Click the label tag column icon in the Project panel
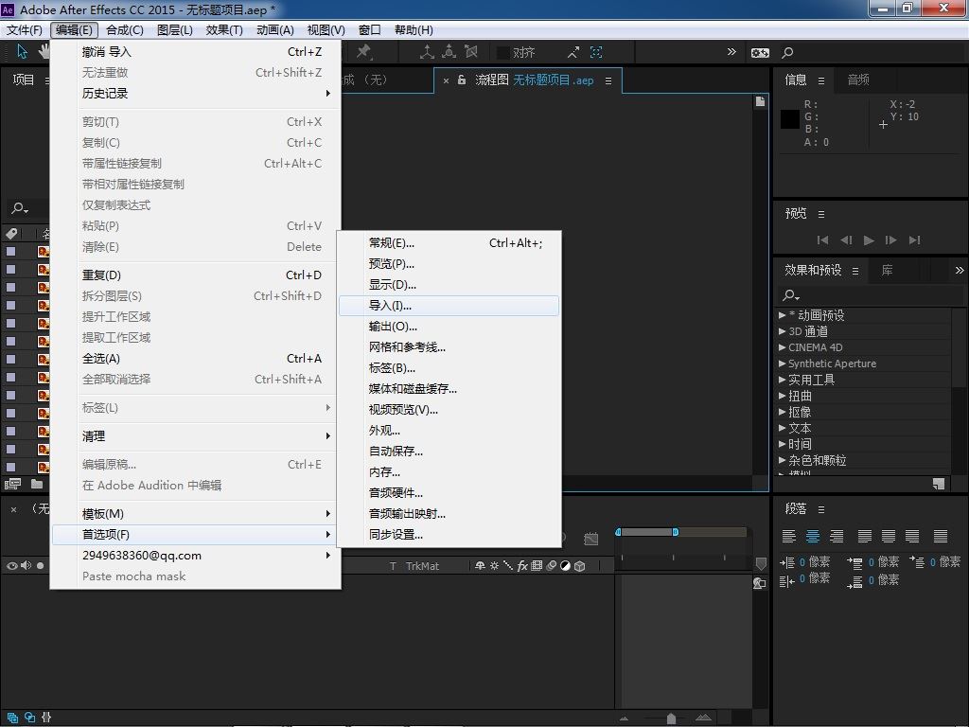Viewport: 969px width, 727px height. (x=11, y=234)
